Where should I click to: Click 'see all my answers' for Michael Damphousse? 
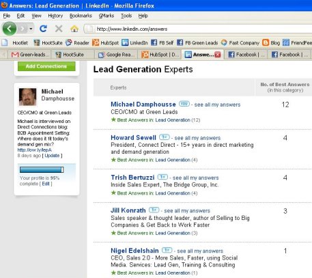tap(217, 105)
